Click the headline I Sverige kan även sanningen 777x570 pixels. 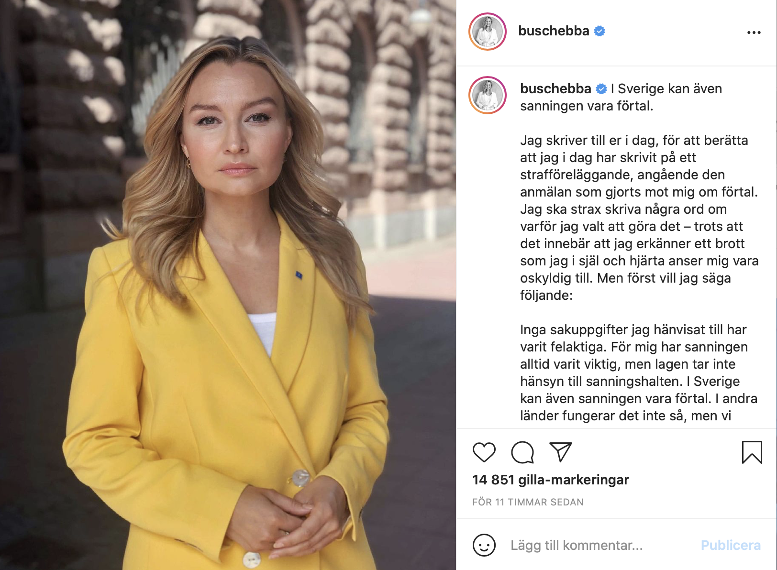tap(621, 97)
